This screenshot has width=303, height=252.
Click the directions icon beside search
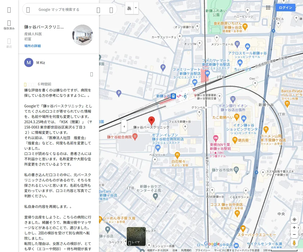pos(111,10)
